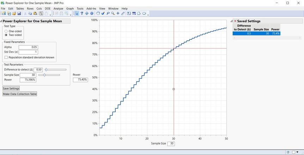
Task: Open the Window menu
Action: click(113, 8)
